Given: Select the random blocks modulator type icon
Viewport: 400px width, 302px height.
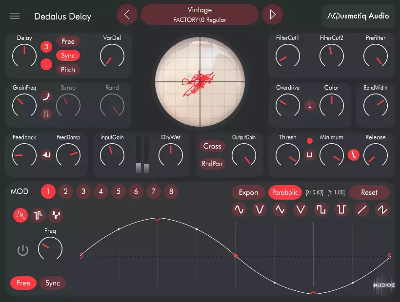Looking at the screenshot, I should [x=56, y=215].
